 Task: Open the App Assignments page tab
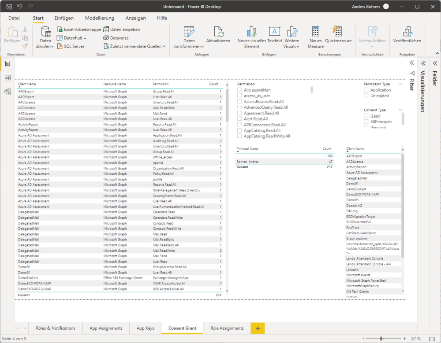click(106, 328)
